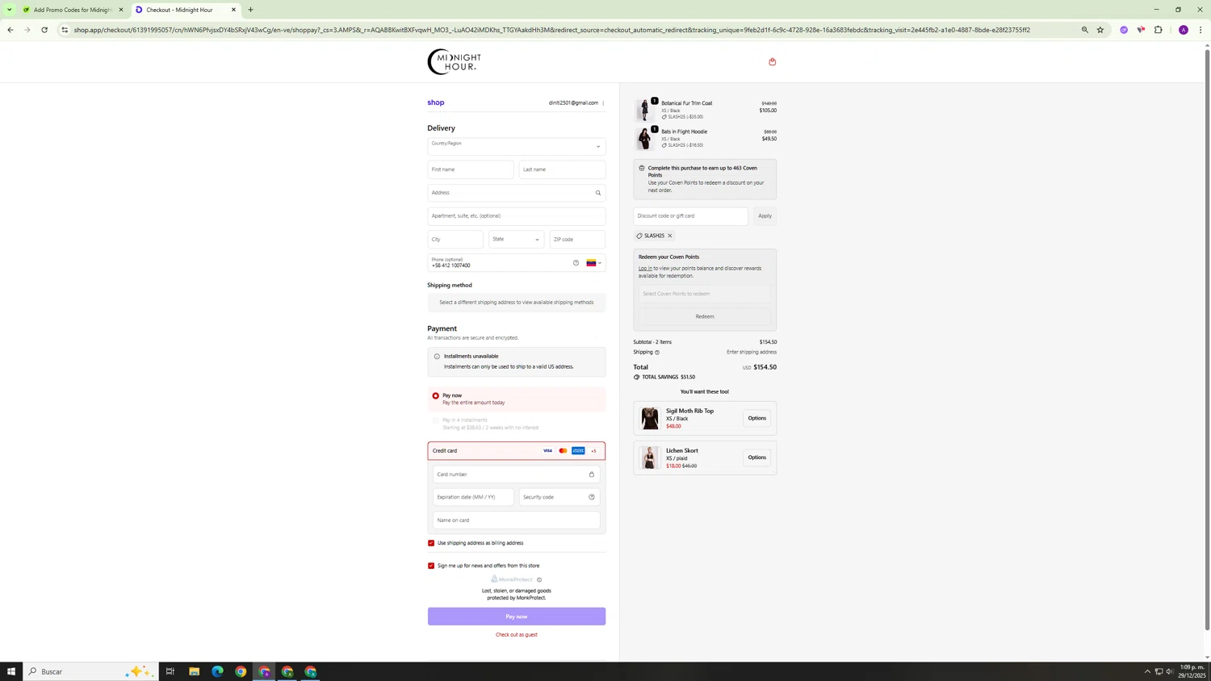
Task: Click the Last name field
Action: point(562,169)
